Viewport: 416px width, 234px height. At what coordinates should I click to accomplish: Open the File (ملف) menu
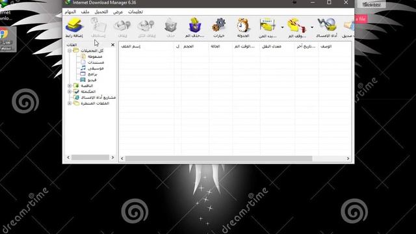pos(85,12)
